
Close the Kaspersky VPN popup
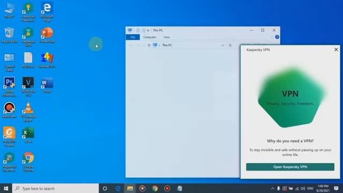tap(336, 50)
